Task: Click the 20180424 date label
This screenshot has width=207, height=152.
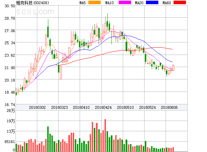Action: (x=103, y=107)
